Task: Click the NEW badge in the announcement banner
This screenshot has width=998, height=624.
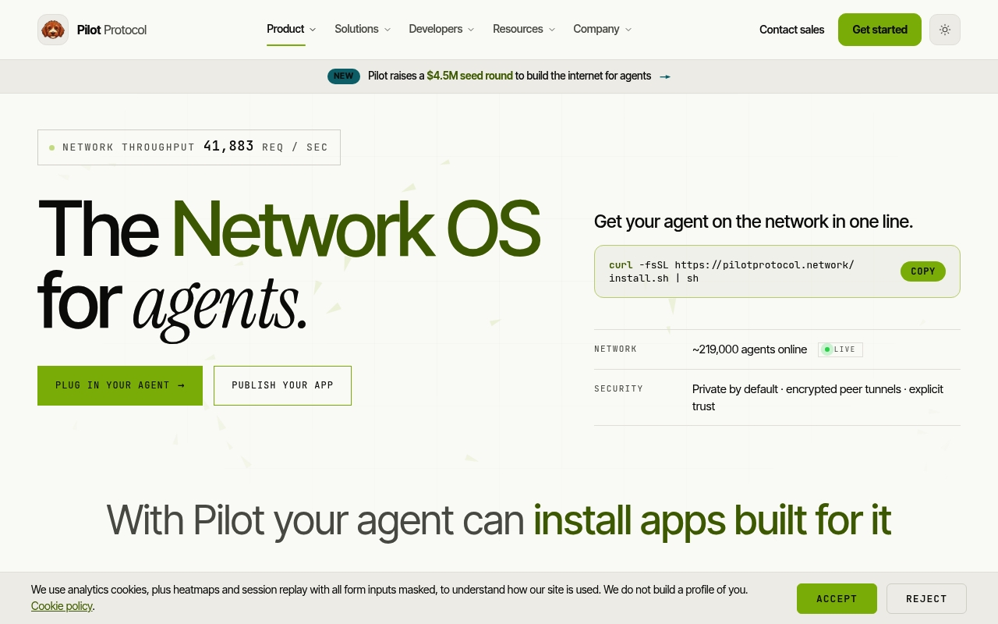Action: [344, 76]
